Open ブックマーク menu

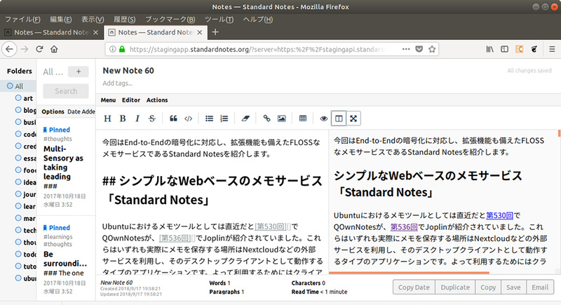click(170, 20)
